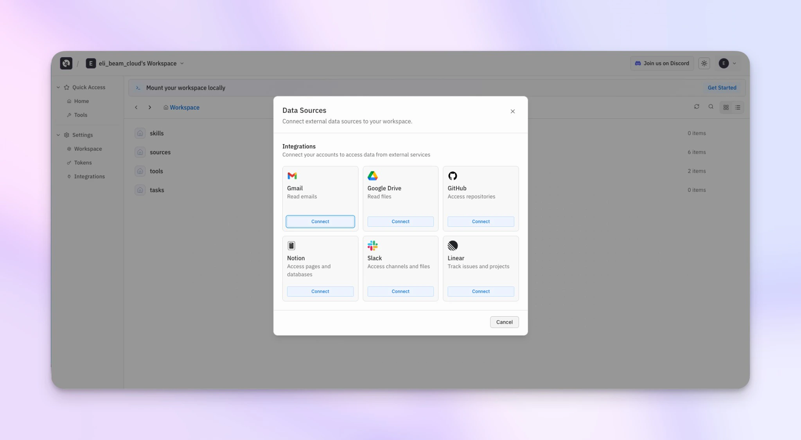Screen dimensions: 801x440
Task: Collapse the Settings section
Action: coord(58,135)
